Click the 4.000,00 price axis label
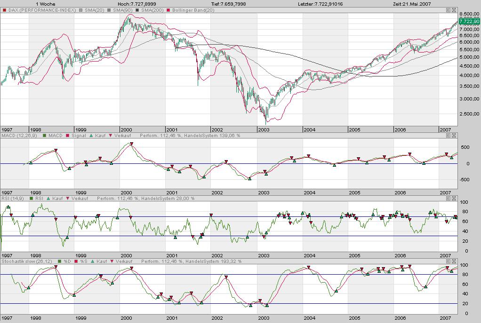Screen dimensions: 481x323 469,76
